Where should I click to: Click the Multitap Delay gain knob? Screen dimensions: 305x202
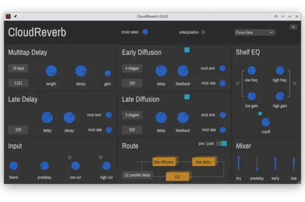[x=108, y=73]
